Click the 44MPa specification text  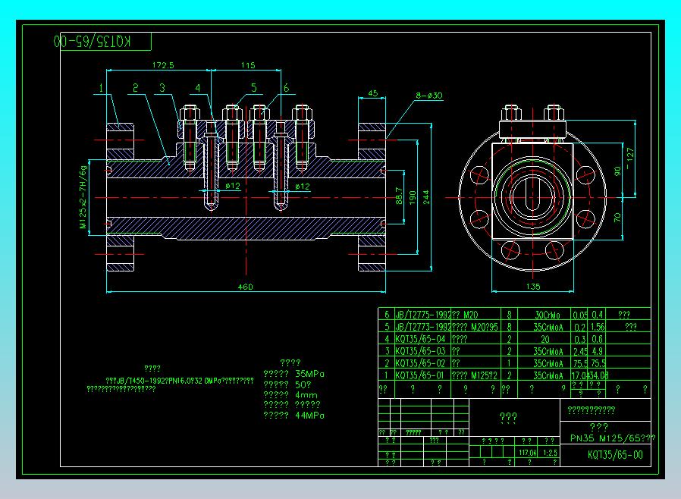309,416
